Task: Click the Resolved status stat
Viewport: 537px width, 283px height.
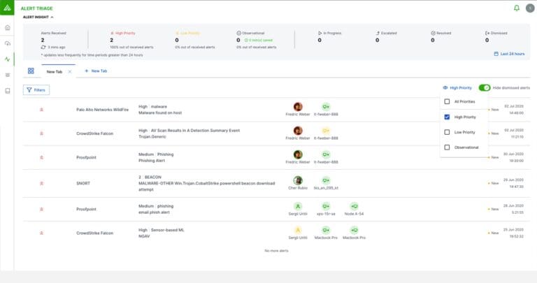Action: click(441, 36)
